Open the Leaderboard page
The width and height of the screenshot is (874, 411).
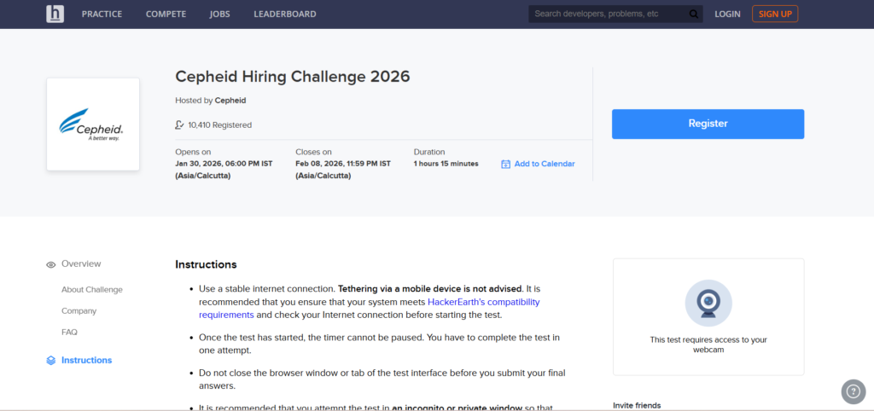tap(284, 14)
